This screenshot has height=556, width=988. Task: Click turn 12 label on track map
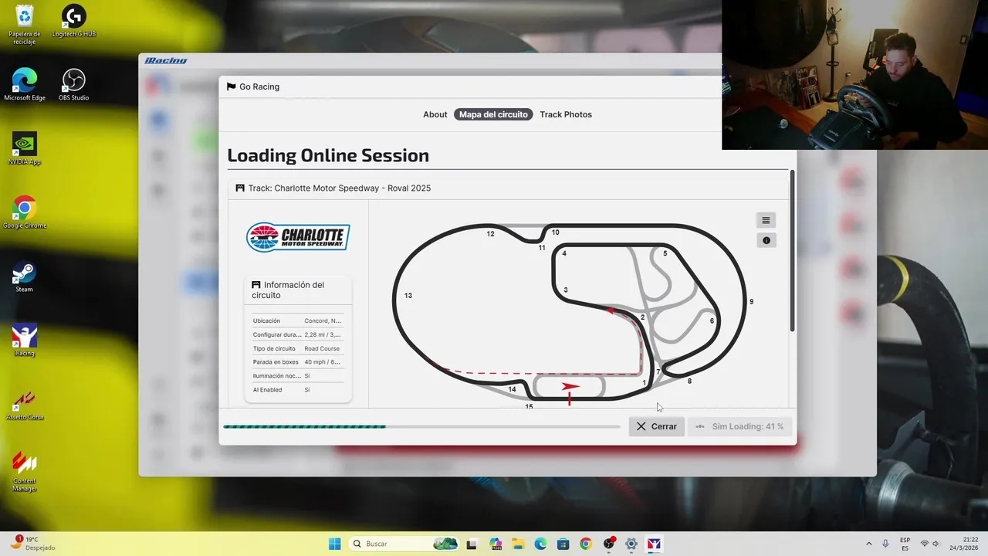point(490,233)
